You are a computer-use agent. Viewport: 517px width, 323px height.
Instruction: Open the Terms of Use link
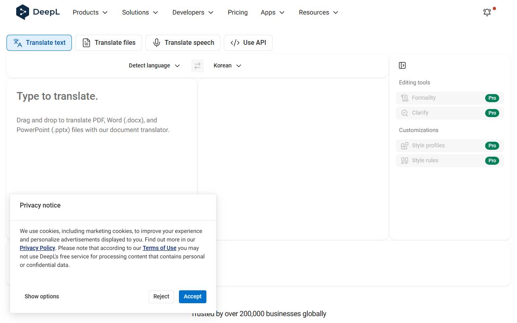tap(160, 248)
